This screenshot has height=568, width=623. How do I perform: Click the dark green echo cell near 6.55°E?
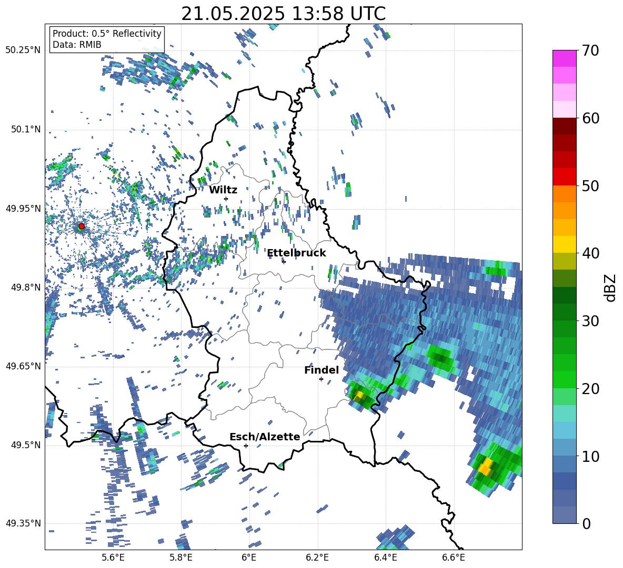tap(439, 358)
